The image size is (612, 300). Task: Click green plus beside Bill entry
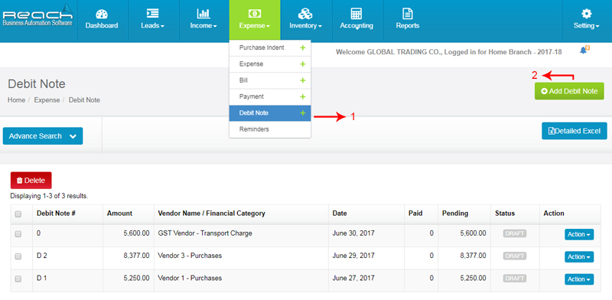coord(302,80)
